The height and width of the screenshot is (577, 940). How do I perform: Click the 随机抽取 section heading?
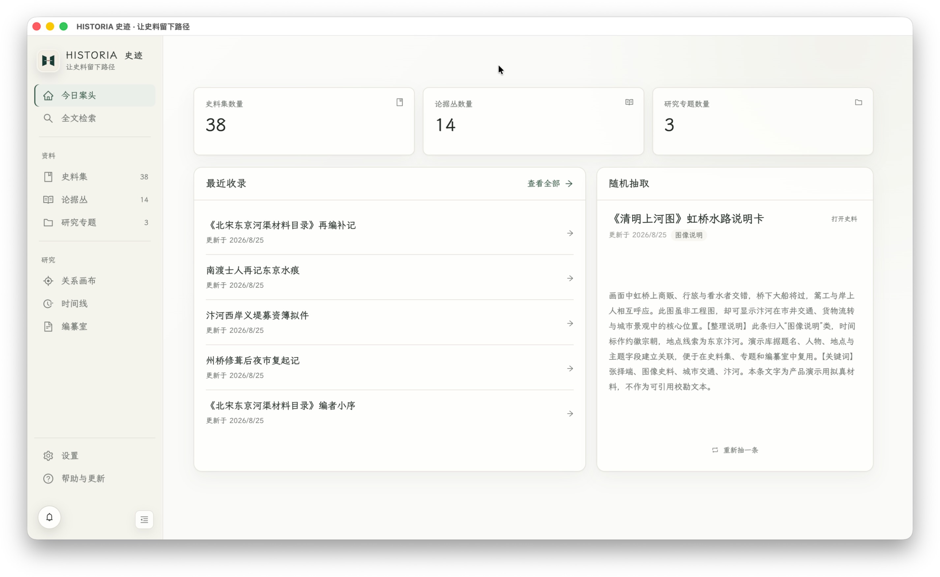click(629, 184)
